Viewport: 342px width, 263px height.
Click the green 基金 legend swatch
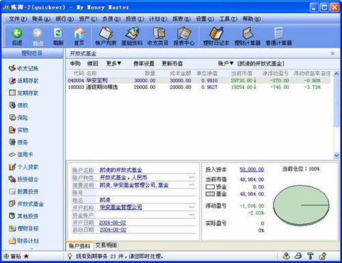[210, 194]
